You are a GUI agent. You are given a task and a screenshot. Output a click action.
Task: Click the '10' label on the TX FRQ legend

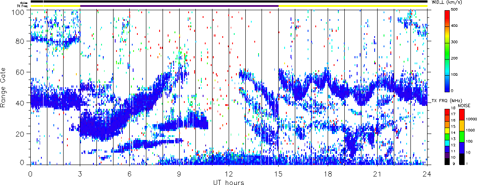pyautogui.click(x=453, y=157)
